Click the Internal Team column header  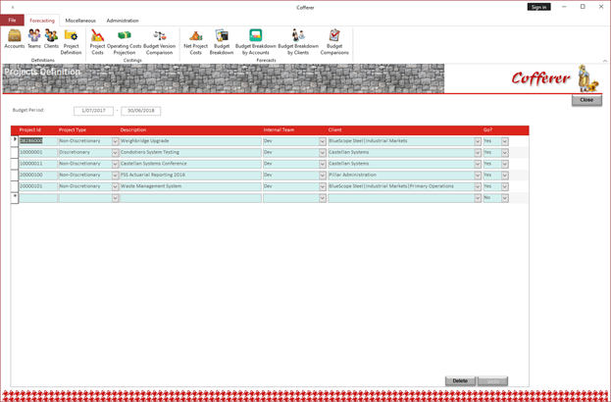coord(279,130)
